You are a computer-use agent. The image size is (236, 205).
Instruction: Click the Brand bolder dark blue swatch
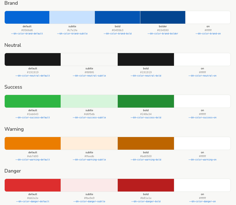click(x=163, y=17)
